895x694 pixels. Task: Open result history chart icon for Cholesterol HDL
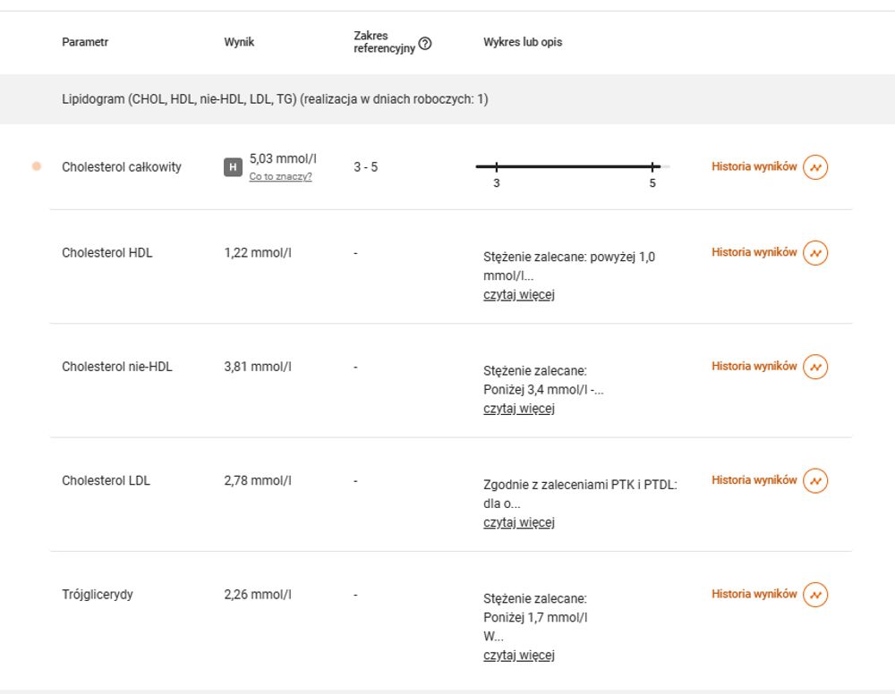pyautogui.click(x=815, y=252)
